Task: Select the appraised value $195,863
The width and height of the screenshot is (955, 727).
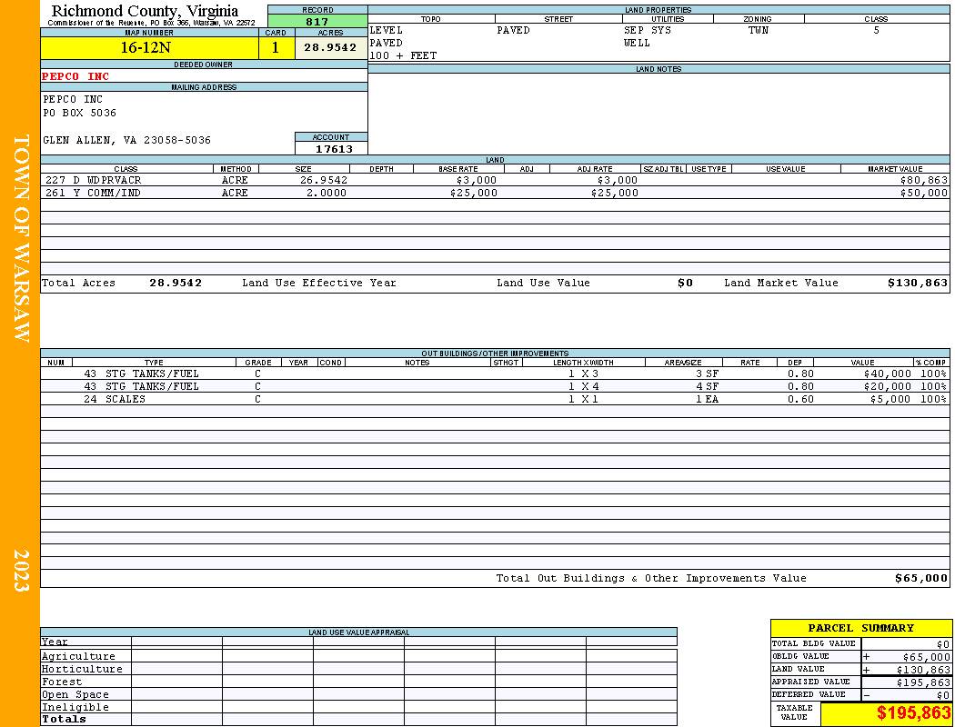Action: pyautogui.click(x=923, y=682)
